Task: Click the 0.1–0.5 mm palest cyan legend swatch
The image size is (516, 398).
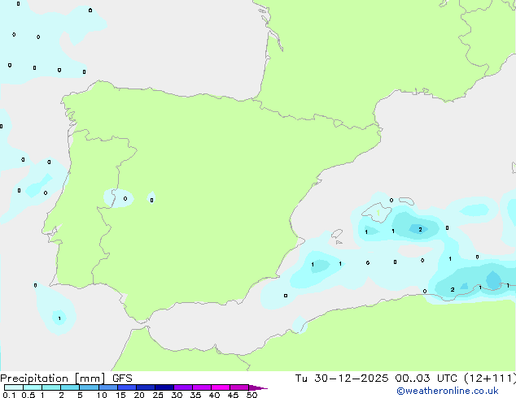Action: [14, 387]
